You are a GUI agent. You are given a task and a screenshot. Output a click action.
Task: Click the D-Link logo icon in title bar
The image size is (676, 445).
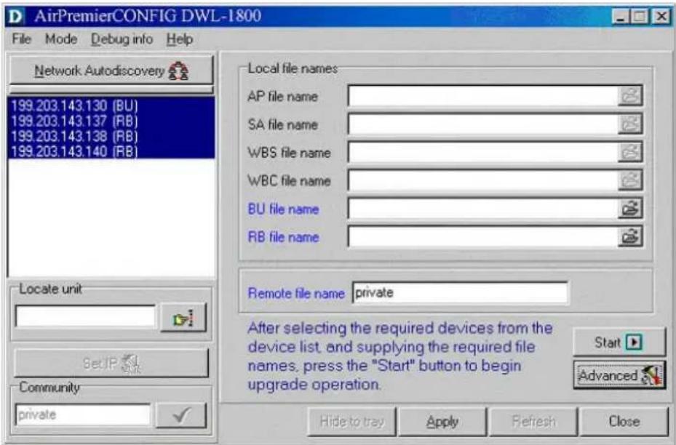pos(15,17)
